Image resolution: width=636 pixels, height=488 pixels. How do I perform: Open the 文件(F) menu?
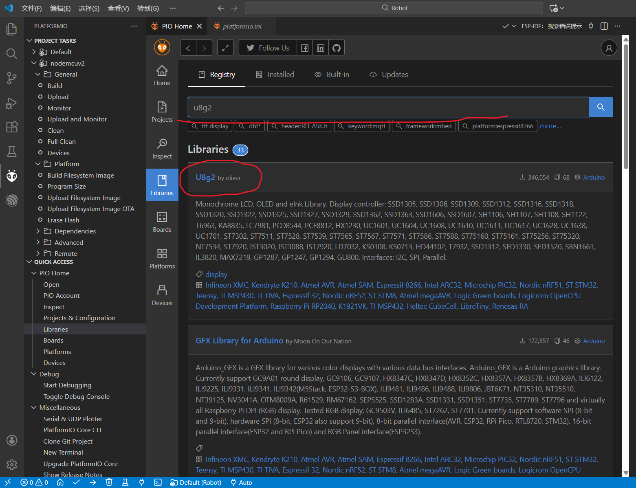31,8
